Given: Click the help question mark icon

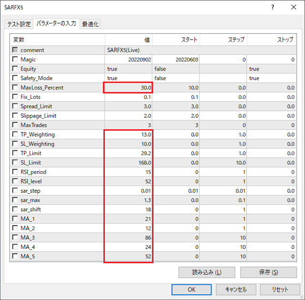Looking at the screenshot, I should coord(273,8).
